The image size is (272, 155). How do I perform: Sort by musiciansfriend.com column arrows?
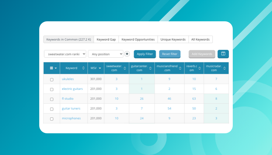(x=180, y=68)
